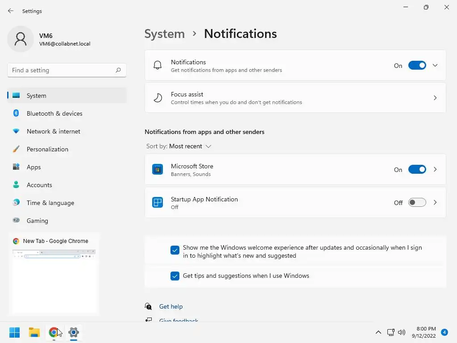
Task: Open Google Chrome from the taskbar
Action: tap(54, 332)
